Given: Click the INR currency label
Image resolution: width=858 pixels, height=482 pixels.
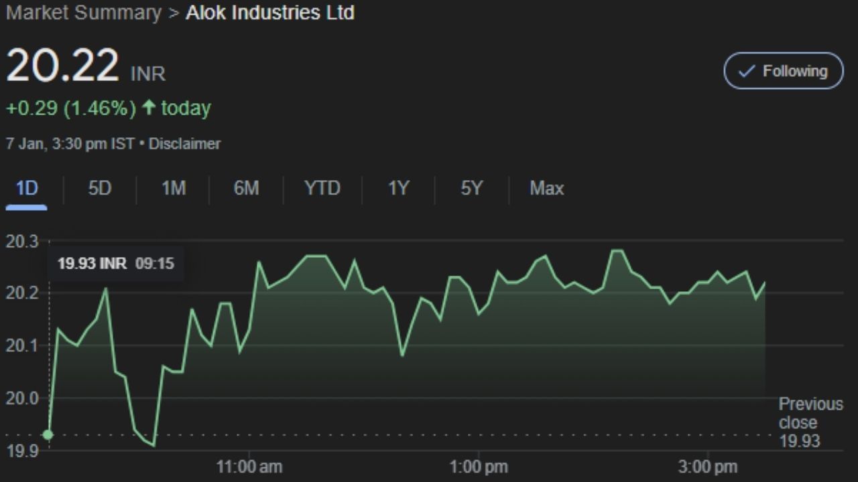Looking at the screenshot, I should coord(147,74).
